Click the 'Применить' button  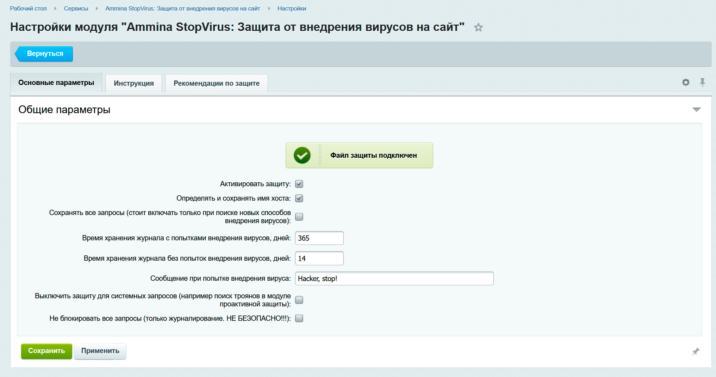click(x=100, y=351)
